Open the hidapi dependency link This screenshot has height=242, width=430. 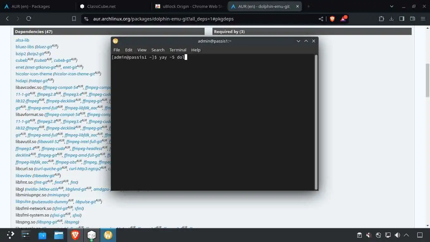[22, 81]
